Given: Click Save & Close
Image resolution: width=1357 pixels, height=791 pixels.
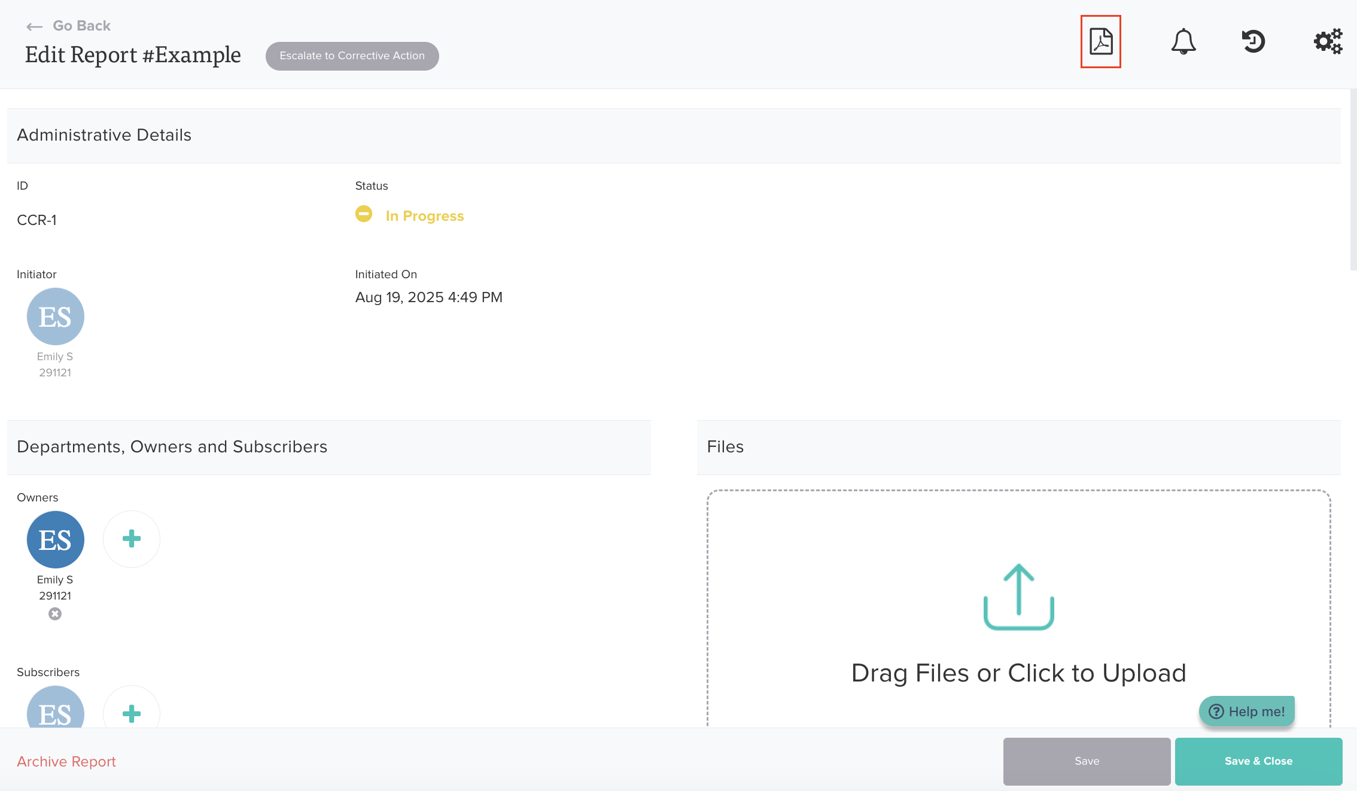Looking at the screenshot, I should pyautogui.click(x=1258, y=761).
